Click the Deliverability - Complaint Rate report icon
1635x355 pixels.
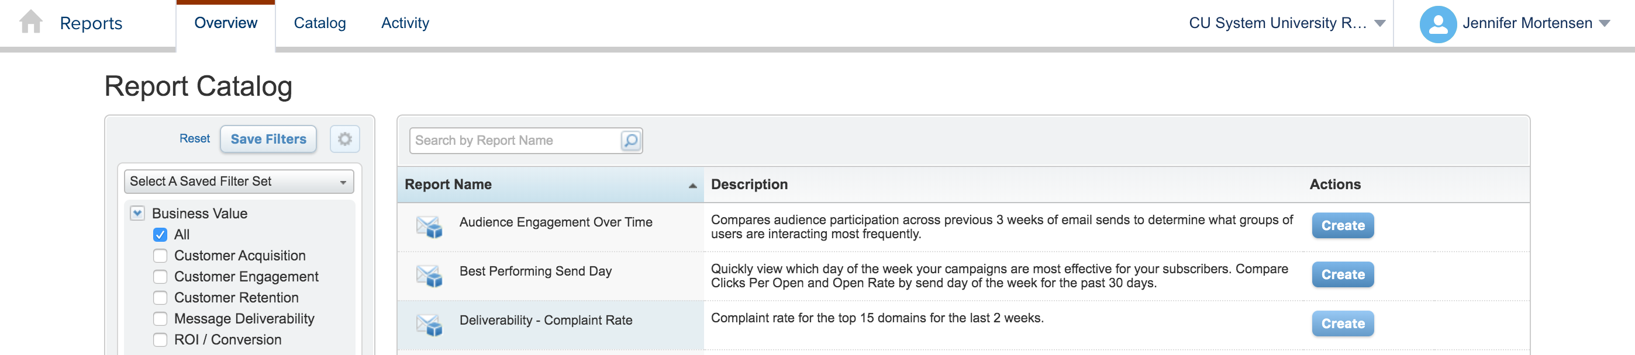[x=429, y=325]
